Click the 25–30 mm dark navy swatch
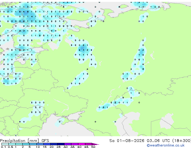 pos(61,144)
